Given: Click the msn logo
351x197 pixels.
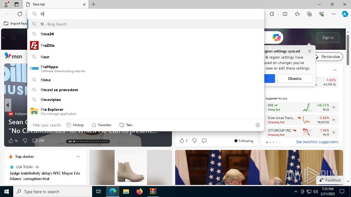Looking at the screenshot, I should 13,56.
